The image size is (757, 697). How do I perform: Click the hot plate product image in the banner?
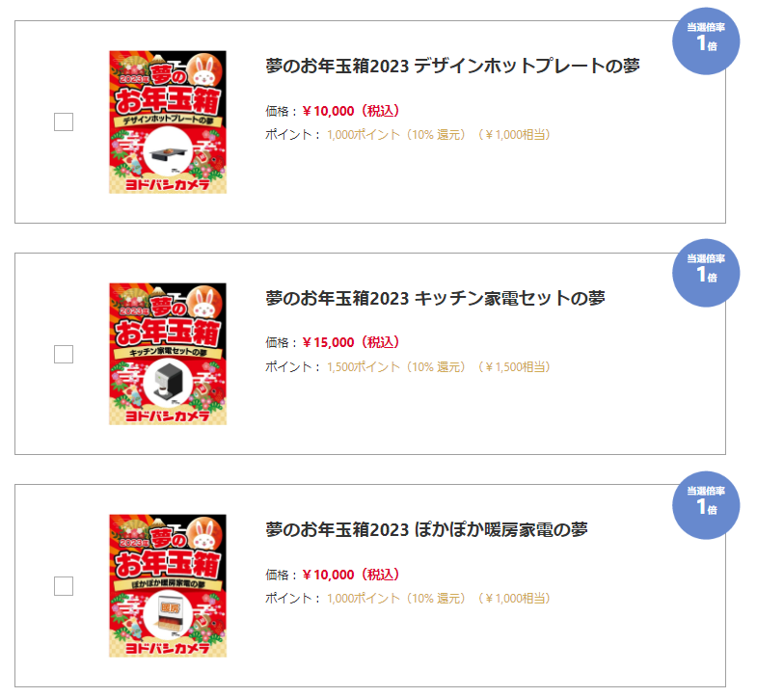click(168, 152)
